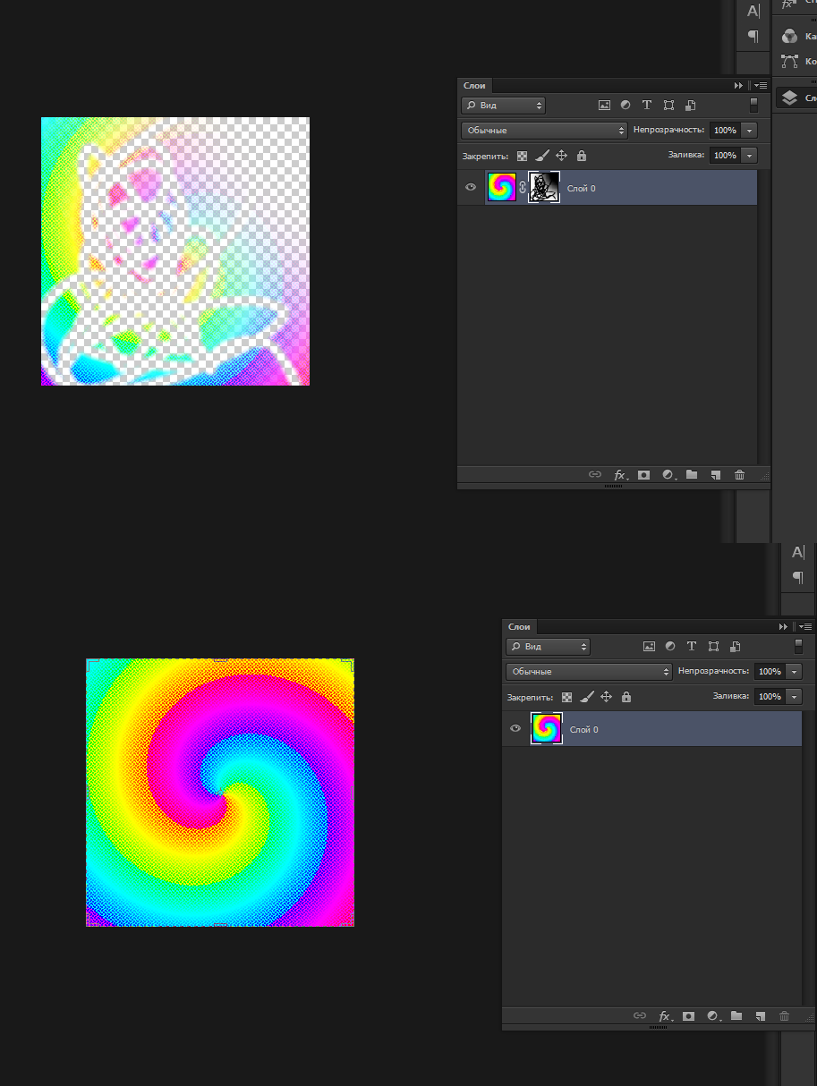Create new group in upper Layers panel
Image resolution: width=817 pixels, height=1086 pixels.
pos(692,475)
